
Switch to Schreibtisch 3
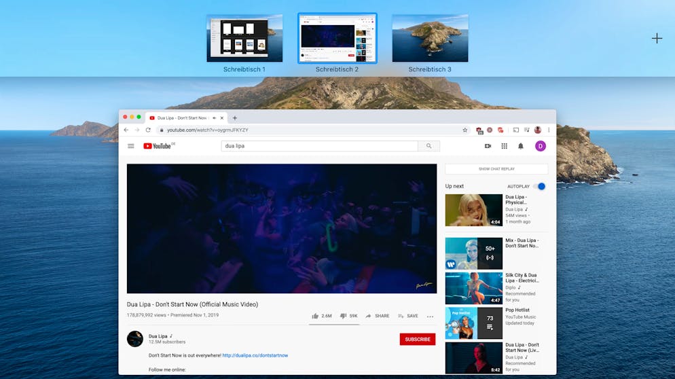point(430,38)
